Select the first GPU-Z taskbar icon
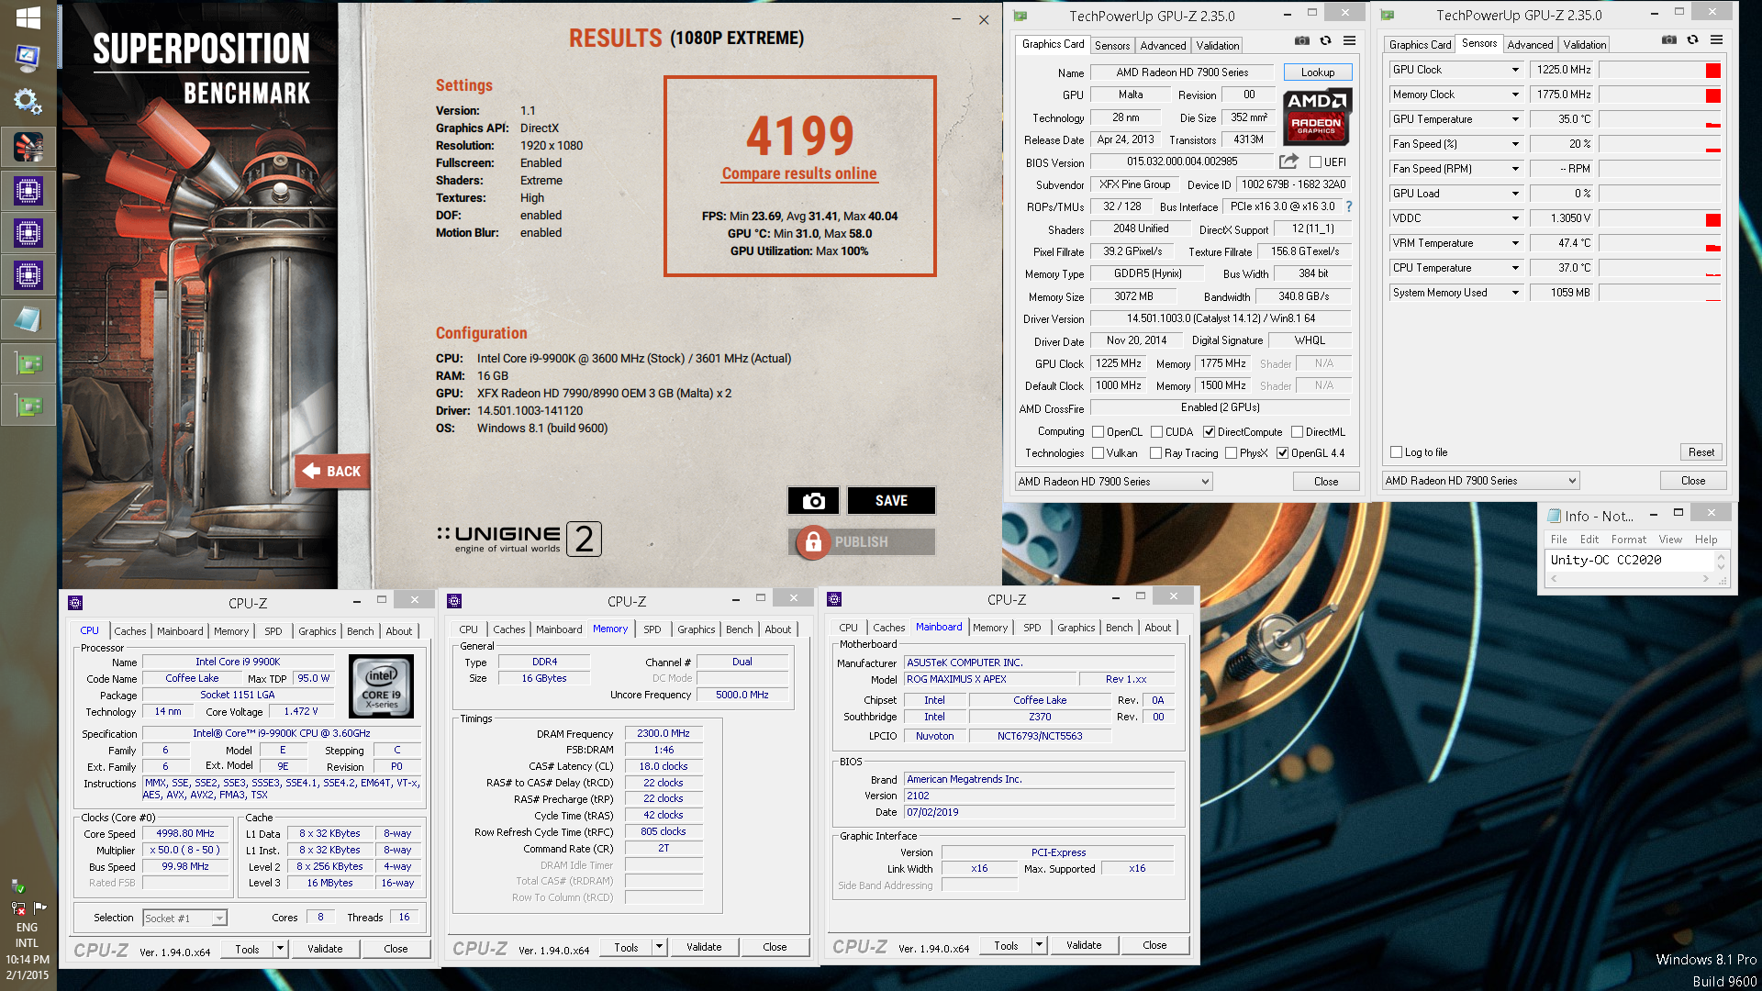The height and width of the screenshot is (991, 1762). click(x=28, y=363)
